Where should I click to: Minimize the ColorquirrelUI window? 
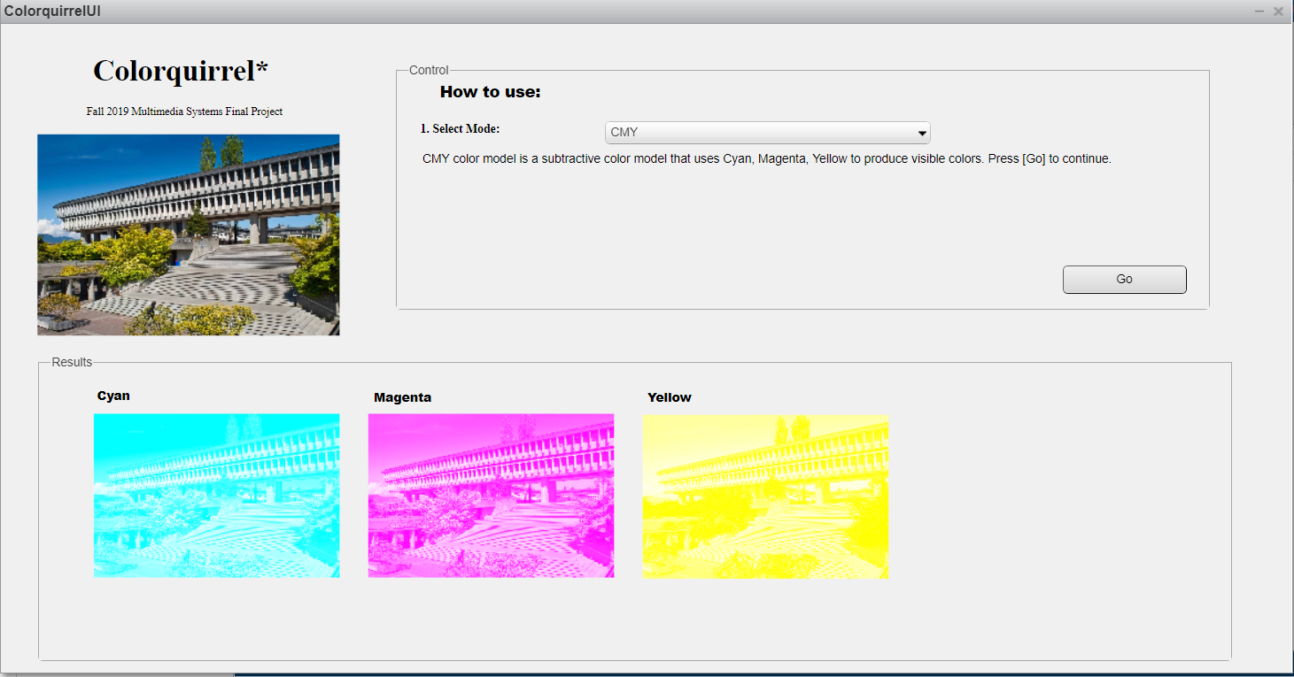[1259, 12]
